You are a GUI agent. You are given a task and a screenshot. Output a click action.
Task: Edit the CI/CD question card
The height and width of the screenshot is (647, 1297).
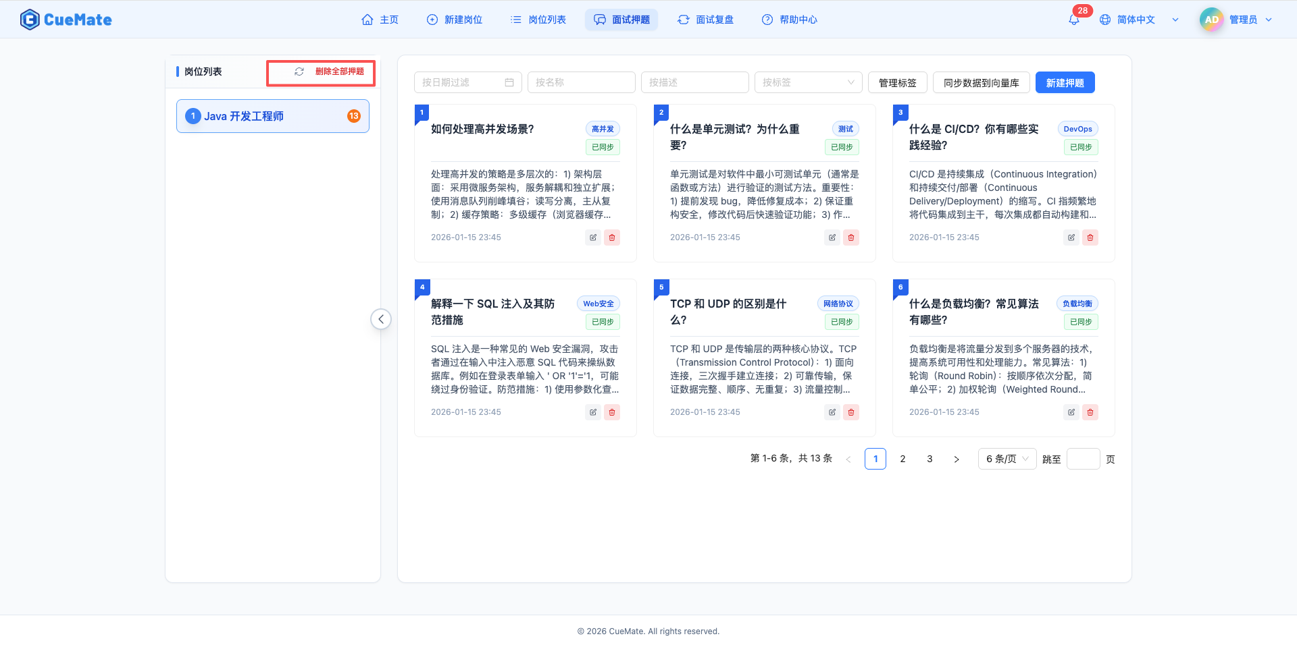click(1071, 237)
